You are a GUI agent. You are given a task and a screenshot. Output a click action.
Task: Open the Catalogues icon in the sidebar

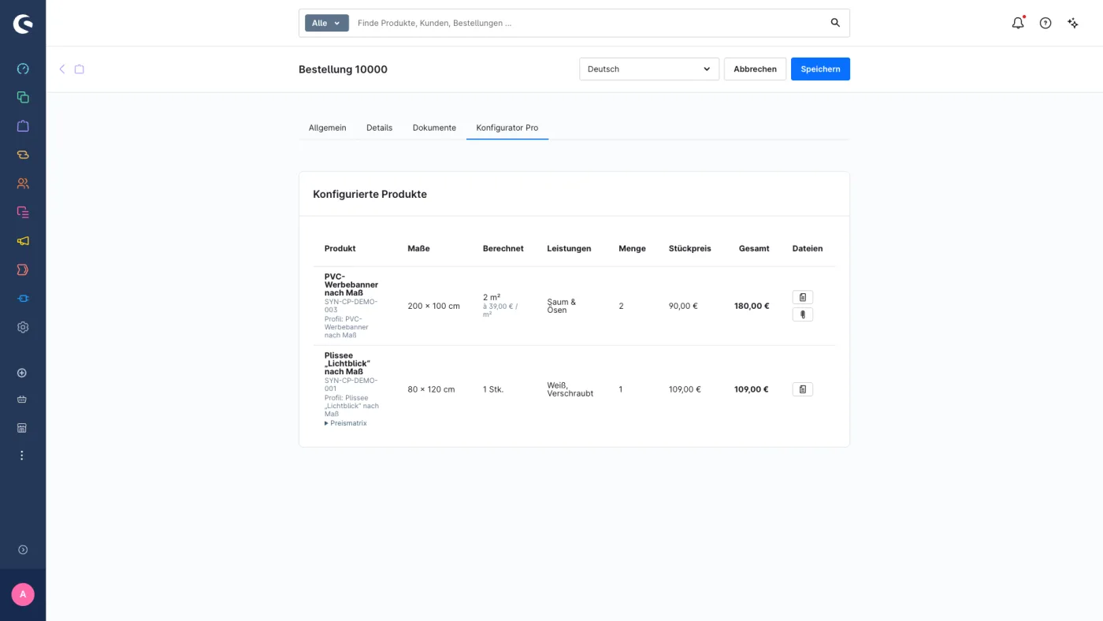23,98
